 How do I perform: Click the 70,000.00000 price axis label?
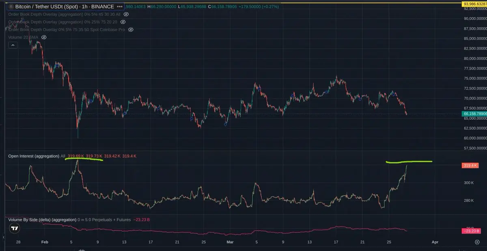click(x=474, y=98)
